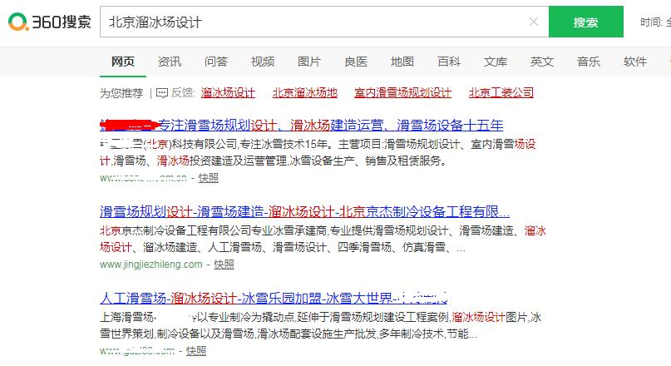Open the recommended search 室内滑雪场规划设计
This screenshot has width=671, height=366.
[x=402, y=93]
